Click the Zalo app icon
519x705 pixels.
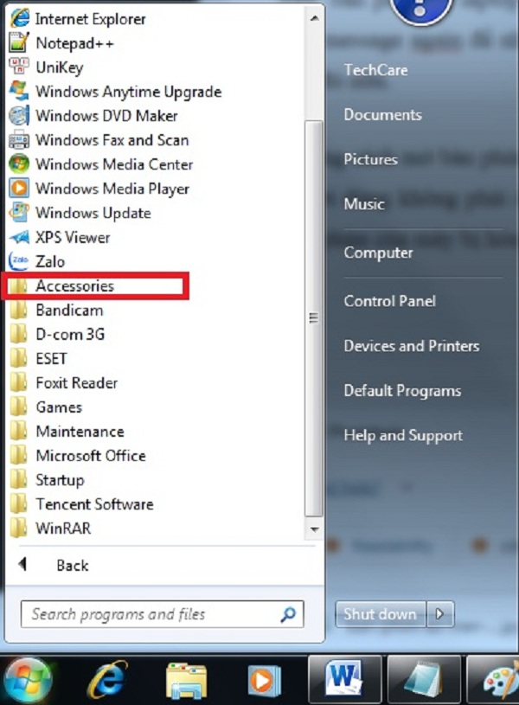coord(19,260)
